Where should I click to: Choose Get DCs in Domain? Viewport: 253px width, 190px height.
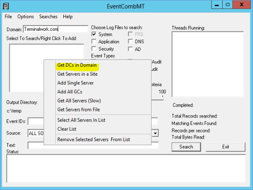[77, 65]
